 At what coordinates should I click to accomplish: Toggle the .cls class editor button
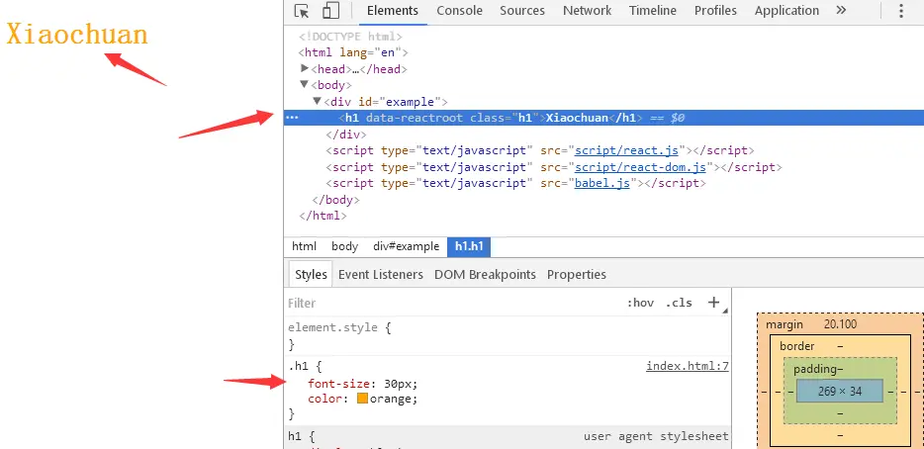click(x=679, y=303)
